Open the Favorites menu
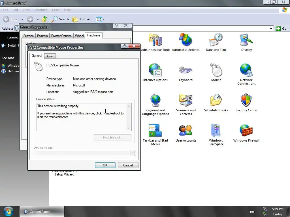The image size is (290, 217). [41, 10]
